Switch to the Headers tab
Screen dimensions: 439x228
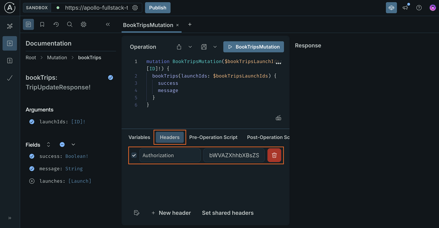tap(170, 137)
